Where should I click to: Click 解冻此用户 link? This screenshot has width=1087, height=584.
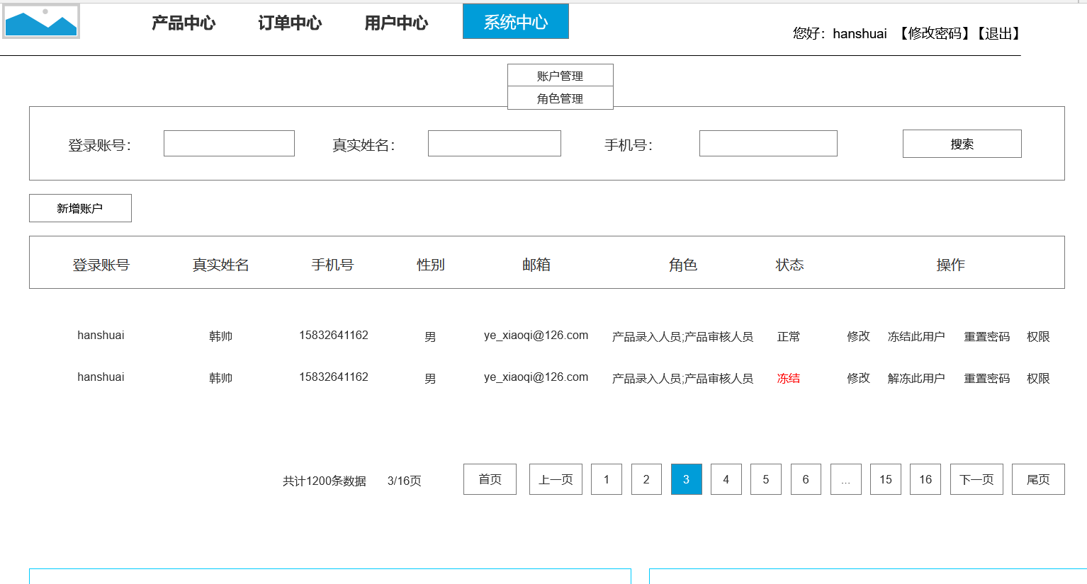[x=916, y=378]
